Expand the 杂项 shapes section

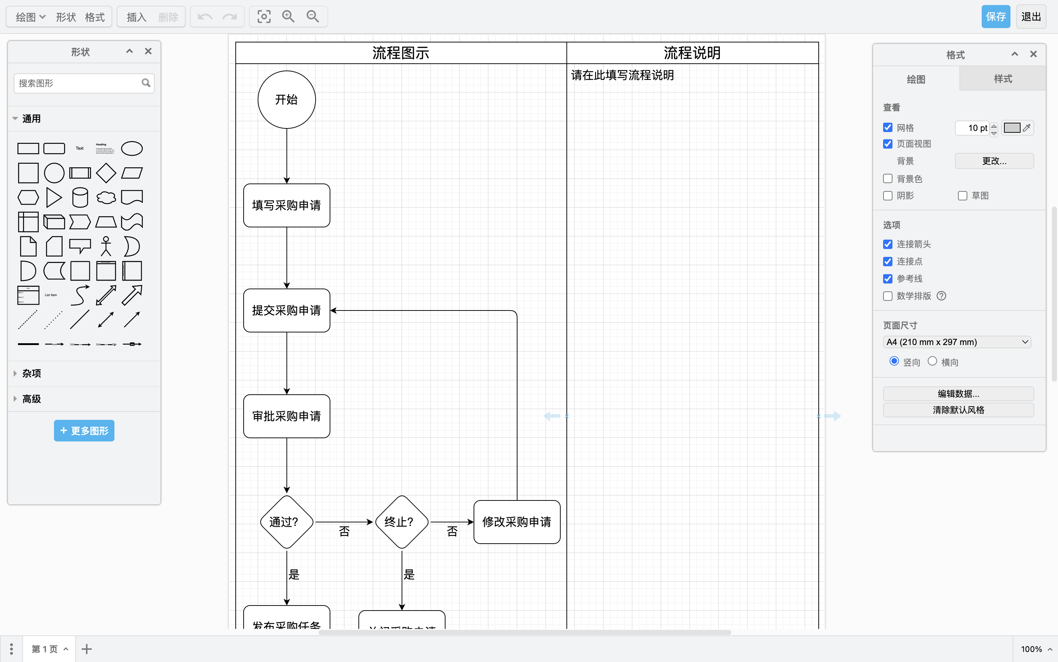tap(32, 373)
